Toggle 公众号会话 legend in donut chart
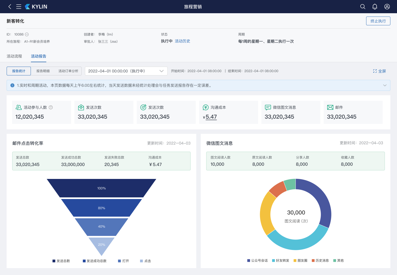 pos(257,260)
